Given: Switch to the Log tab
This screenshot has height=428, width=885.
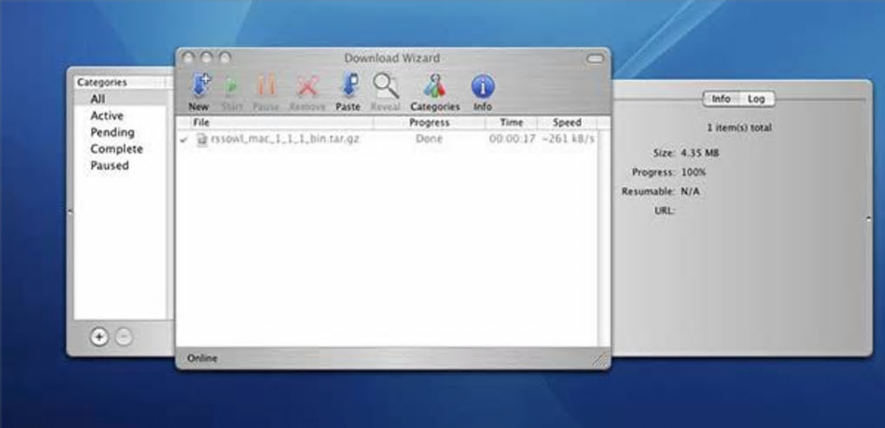Looking at the screenshot, I should click(757, 99).
